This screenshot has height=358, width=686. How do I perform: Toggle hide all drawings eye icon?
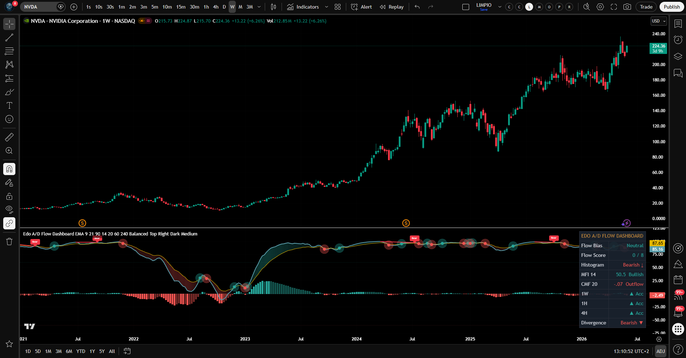[9, 210]
